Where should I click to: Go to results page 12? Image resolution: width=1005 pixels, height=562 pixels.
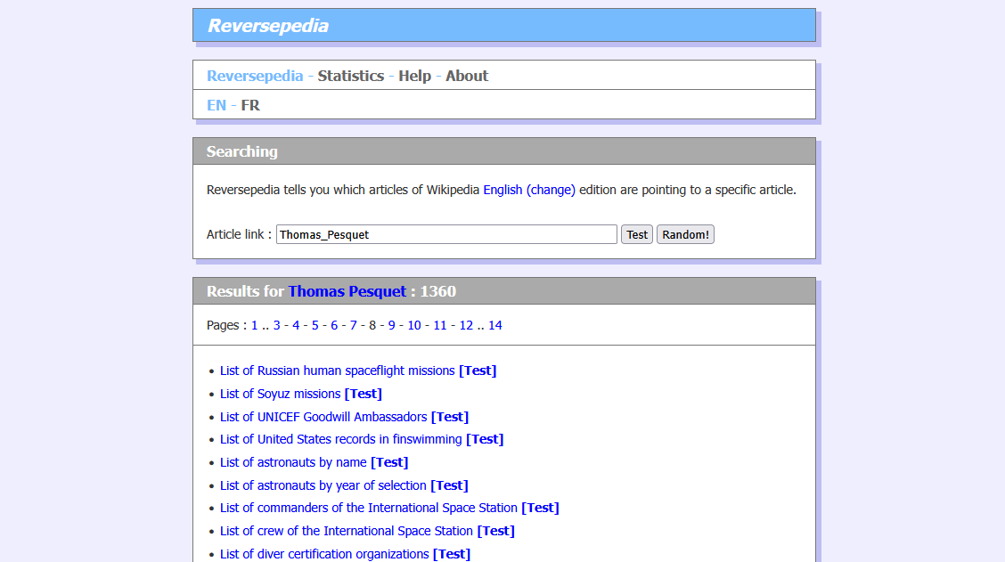tap(466, 326)
